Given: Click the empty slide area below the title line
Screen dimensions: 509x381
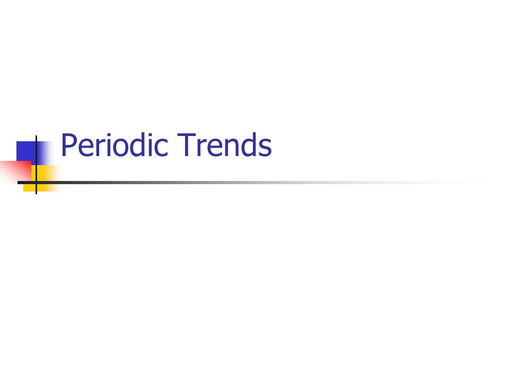Looking at the screenshot, I should tap(254, 282).
